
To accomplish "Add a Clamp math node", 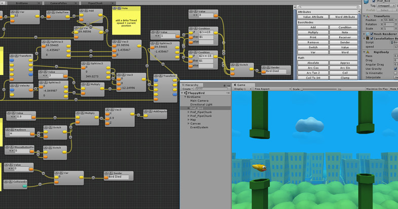I will [345, 78].
